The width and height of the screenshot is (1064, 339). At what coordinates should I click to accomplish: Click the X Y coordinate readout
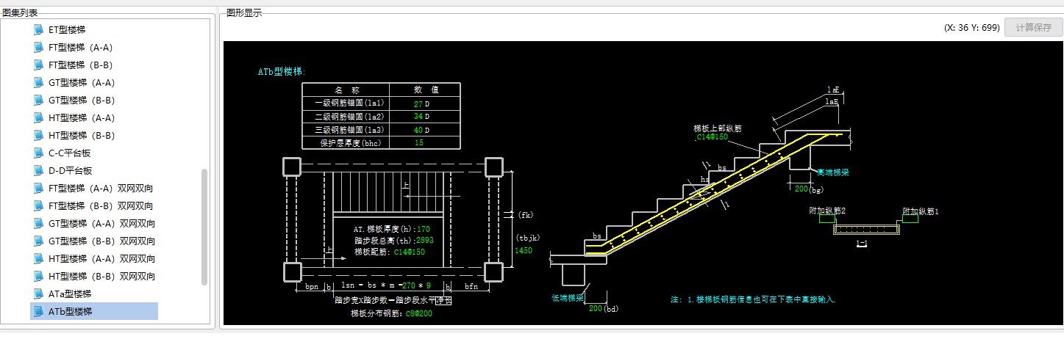pos(971,28)
